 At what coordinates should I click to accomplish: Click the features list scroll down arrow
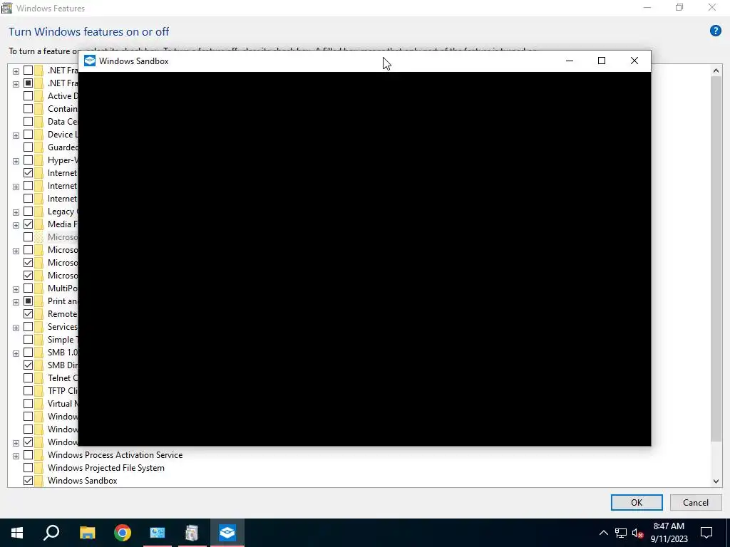[x=716, y=481]
